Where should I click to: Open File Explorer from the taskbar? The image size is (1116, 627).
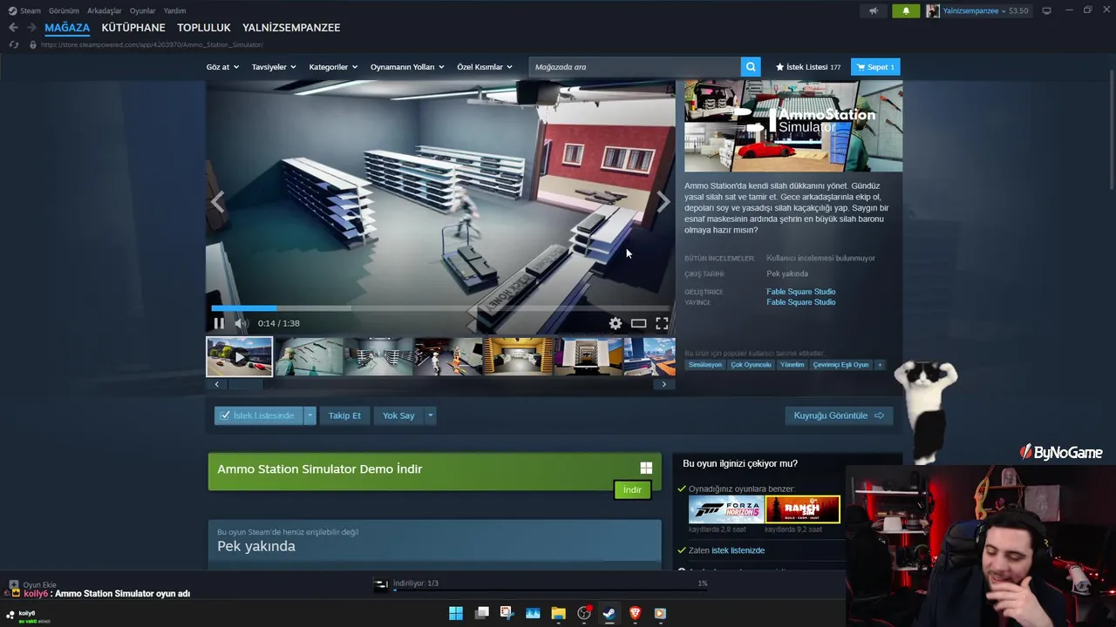click(558, 613)
